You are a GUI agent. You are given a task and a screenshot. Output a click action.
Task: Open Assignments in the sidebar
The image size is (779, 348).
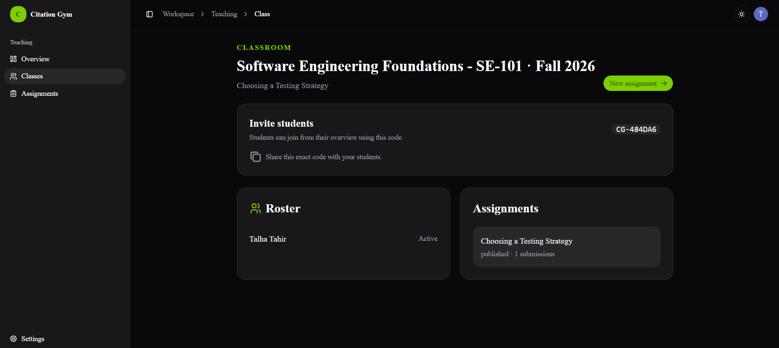65,94
